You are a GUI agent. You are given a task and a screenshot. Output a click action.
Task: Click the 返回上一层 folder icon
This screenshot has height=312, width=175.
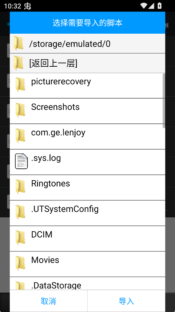(18, 63)
